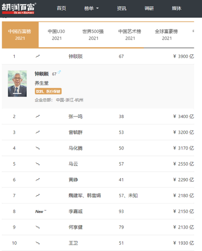Click wealth value ¥ 1930 亿

click(183, 243)
